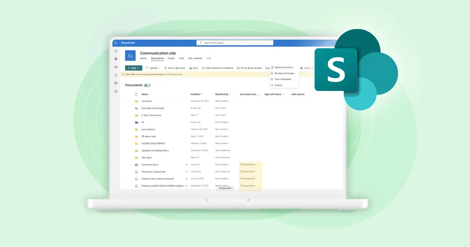
Task: Open the app launcher waffle icon
Action: point(116,43)
